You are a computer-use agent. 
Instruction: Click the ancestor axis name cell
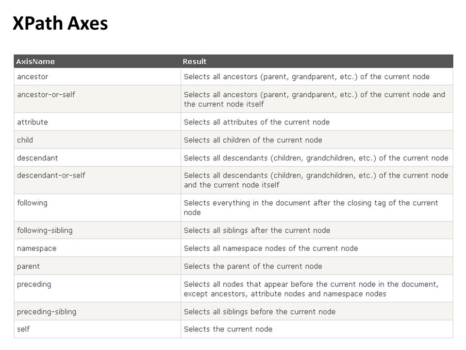tap(97, 76)
